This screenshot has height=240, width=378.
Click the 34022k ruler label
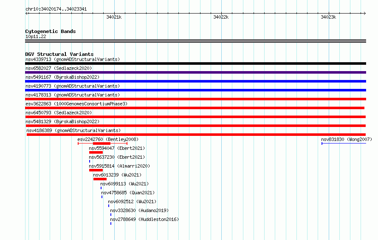click(x=221, y=17)
